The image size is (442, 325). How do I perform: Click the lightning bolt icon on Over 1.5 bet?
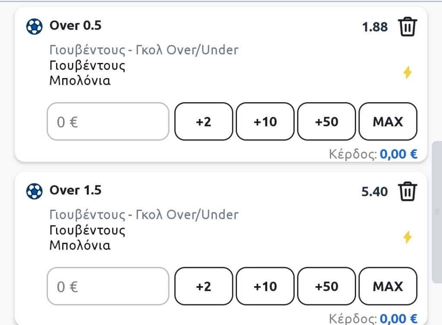coord(407,237)
